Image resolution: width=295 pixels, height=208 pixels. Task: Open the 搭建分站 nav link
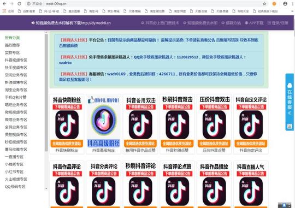click(x=231, y=23)
